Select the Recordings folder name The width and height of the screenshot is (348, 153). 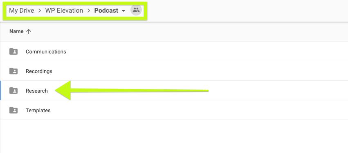pyautogui.click(x=39, y=71)
